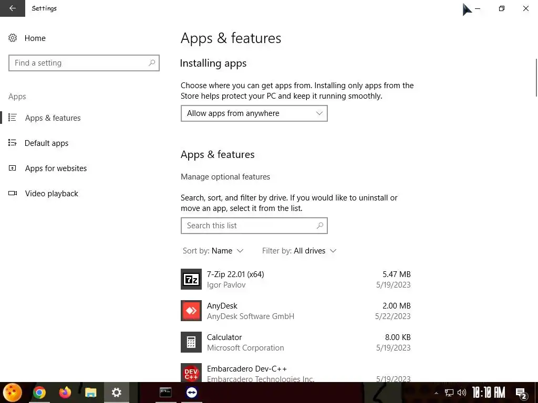Click the magnifier in Find a setting
The width and height of the screenshot is (538, 403).
[x=152, y=63]
